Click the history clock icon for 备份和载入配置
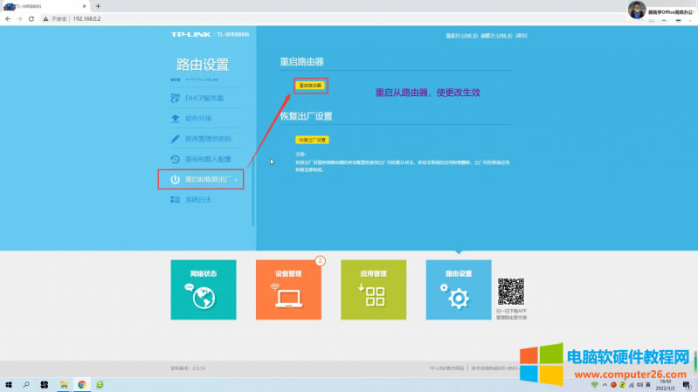This screenshot has height=392, width=698. click(x=175, y=159)
